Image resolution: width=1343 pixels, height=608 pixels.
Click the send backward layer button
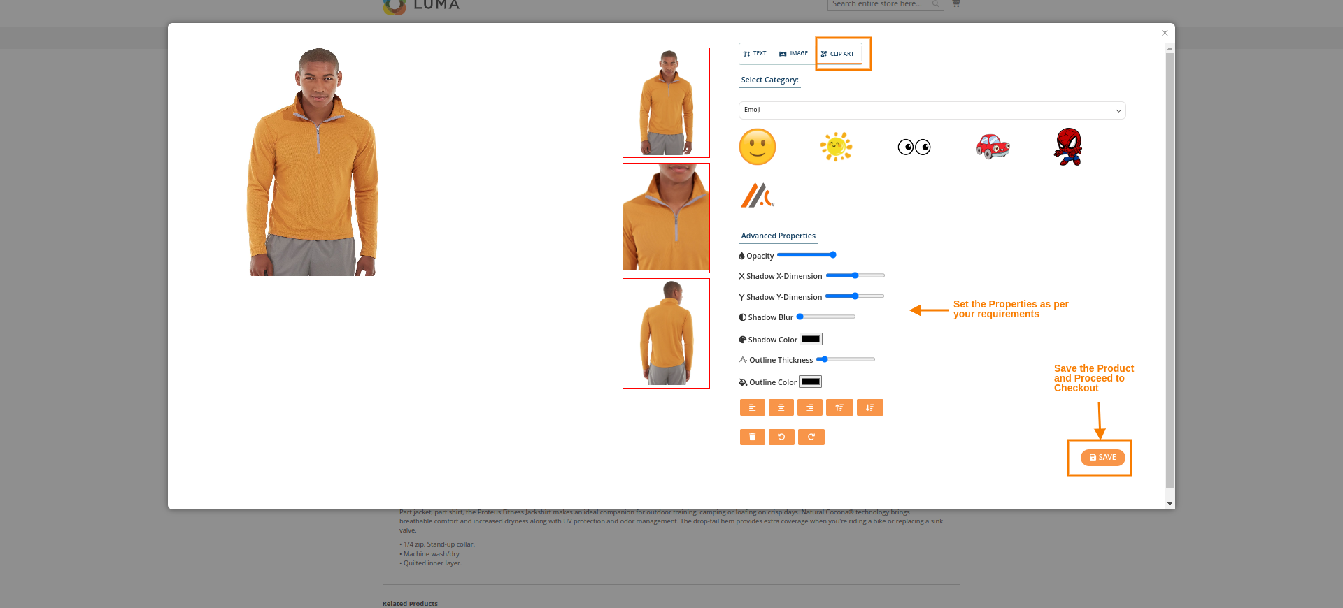point(869,407)
